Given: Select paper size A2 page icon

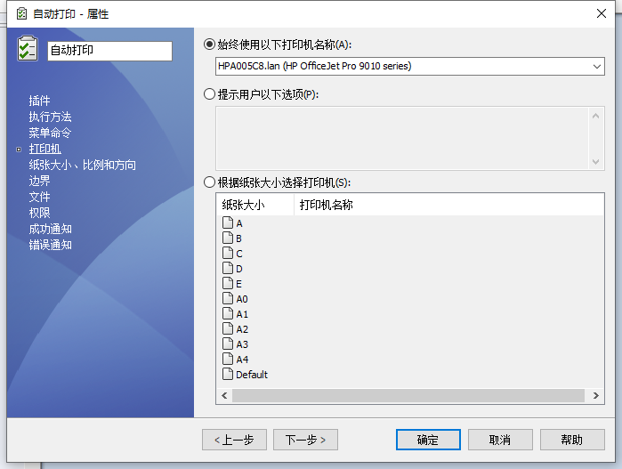Looking at the screenshot, I should (x=228, y=328).
